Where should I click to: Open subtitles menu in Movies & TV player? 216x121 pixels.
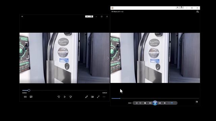[x=31, y=97]
